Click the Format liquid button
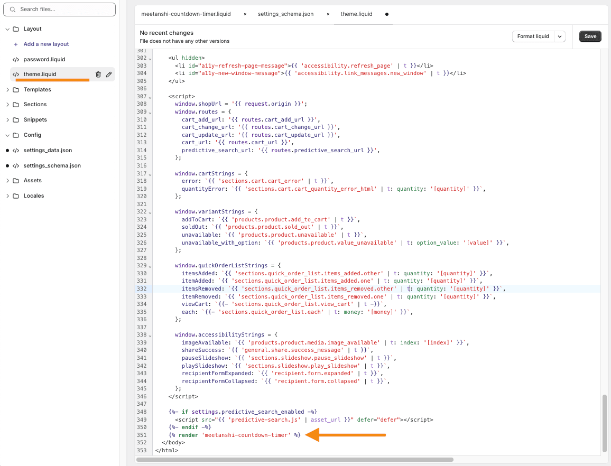611x466 pixels. (x=533, y=36)
